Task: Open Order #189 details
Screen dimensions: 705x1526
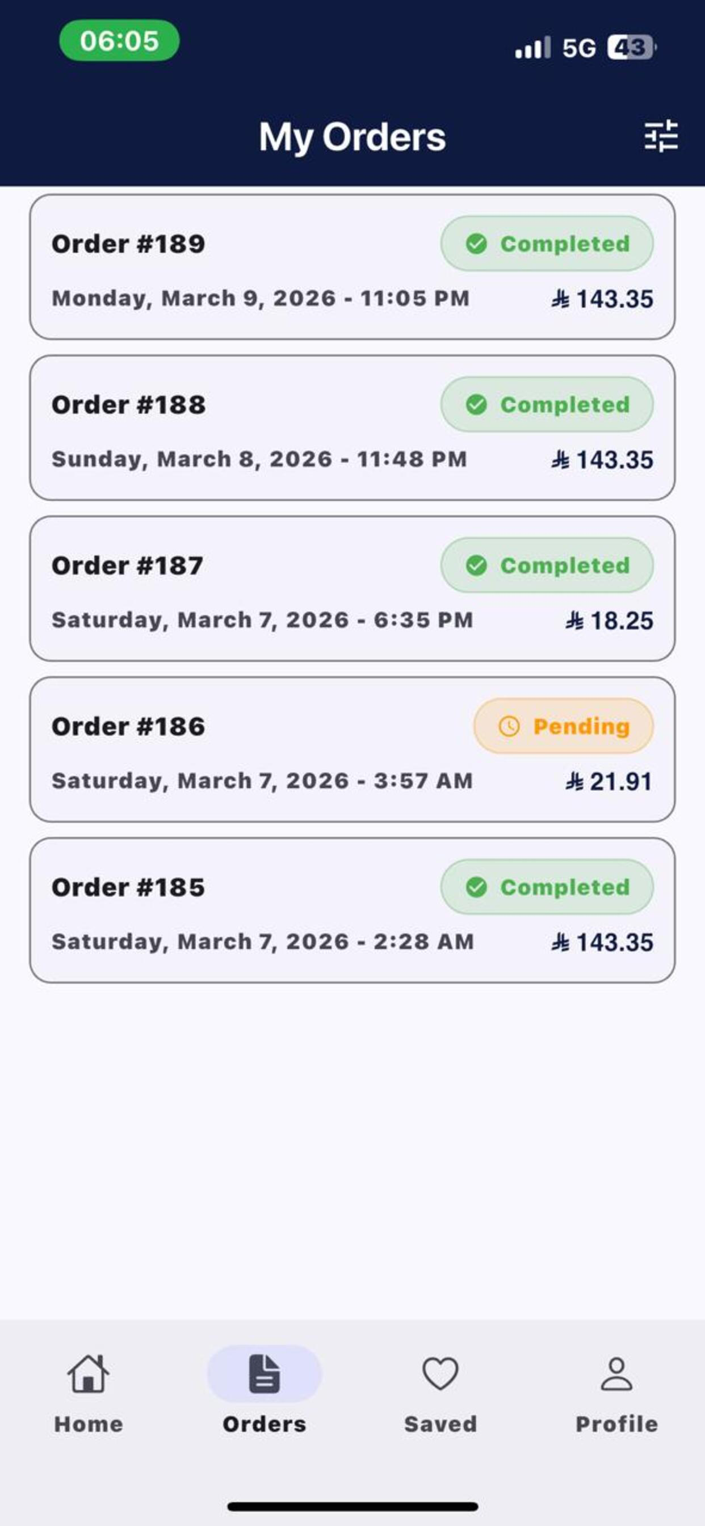Action: 352,267
